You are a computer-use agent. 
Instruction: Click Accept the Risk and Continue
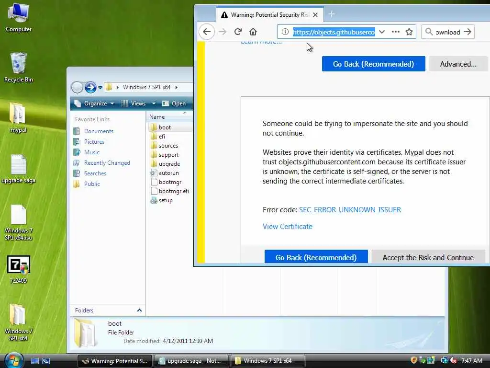pos(428,257)
